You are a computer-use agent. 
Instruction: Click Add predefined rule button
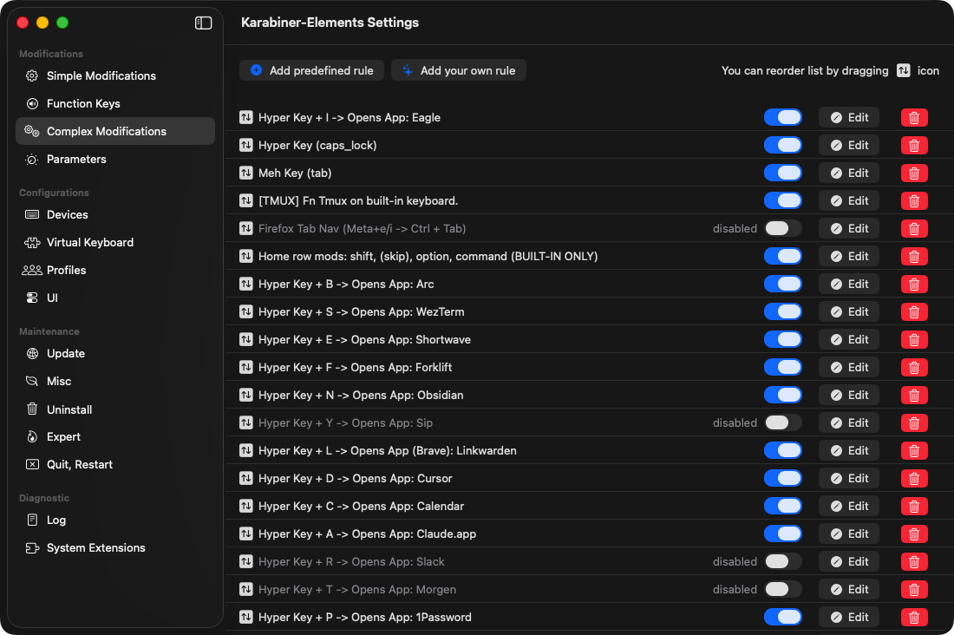(x=311, y=70)
